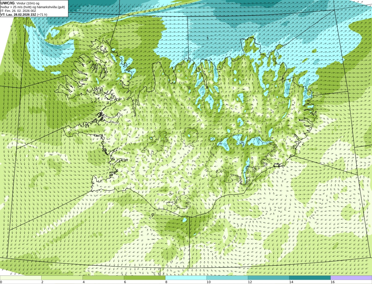Click the legend scale label '0'
Image resolution: width=372 pixels, height=284 pixels.
(1, 282)
